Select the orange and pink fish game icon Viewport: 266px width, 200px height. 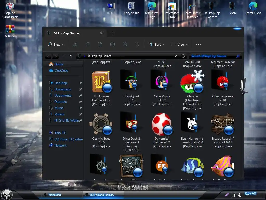pyautogui.click(x=223, y=166)
